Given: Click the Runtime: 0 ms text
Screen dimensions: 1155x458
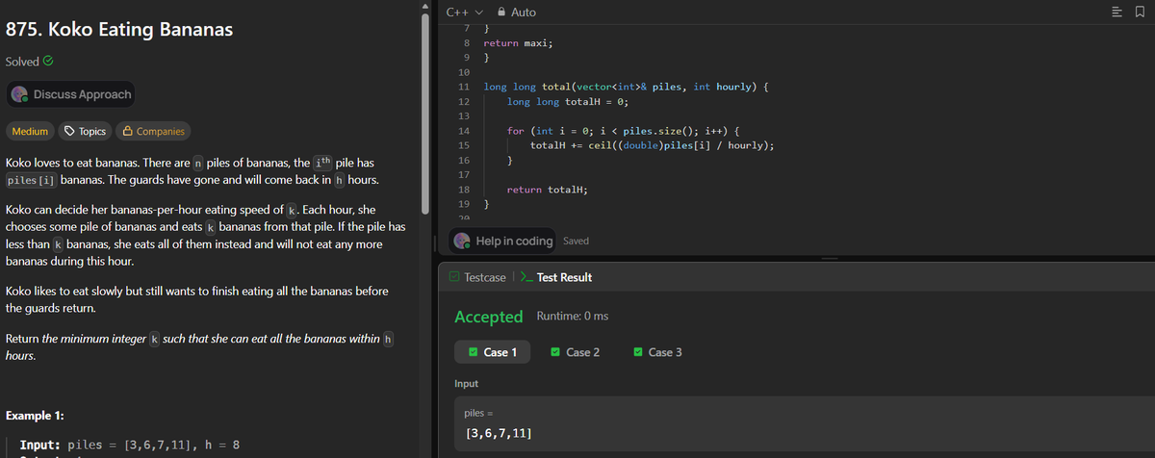Looking at the screenshot, I should 572,317.
